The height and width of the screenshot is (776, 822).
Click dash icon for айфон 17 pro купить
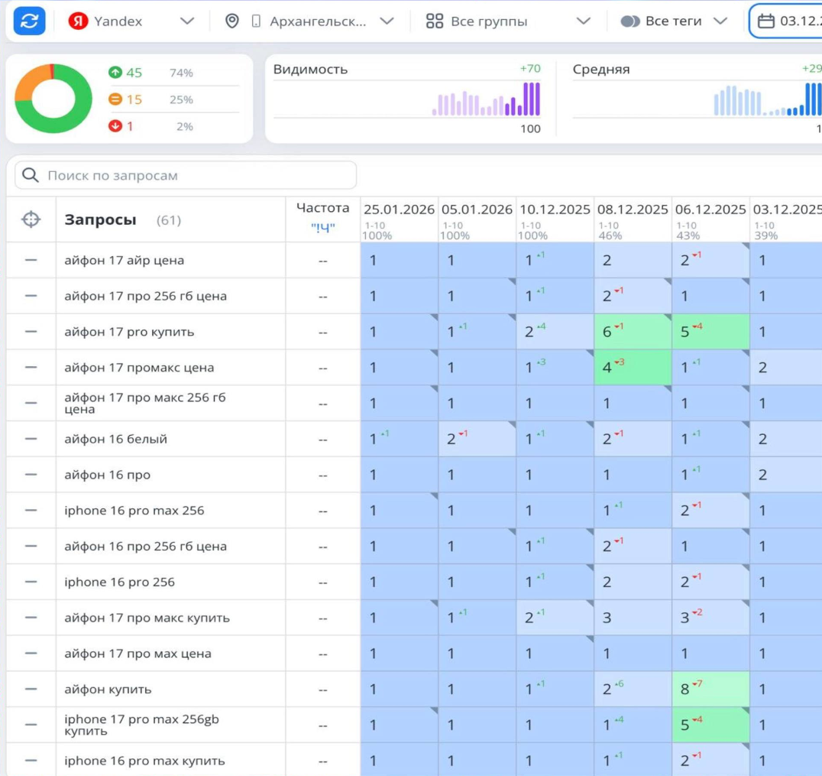(x=31, y=332)
